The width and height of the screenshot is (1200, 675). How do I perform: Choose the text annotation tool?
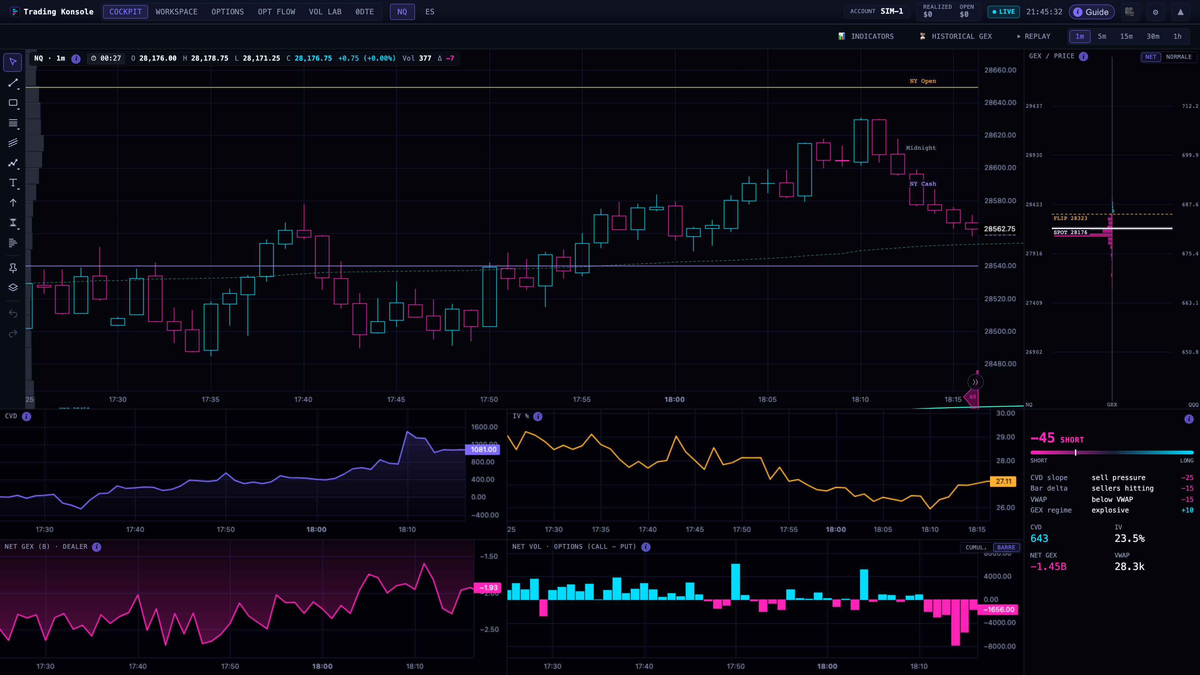pyautogui.click(x=12, y=182)
